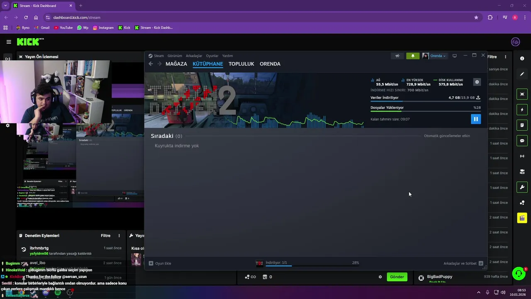The width and height of the screenshot is (531, 299).
Task: Show hidden tray icons chevron in taskbar
Action: click(x=478, y=292)
